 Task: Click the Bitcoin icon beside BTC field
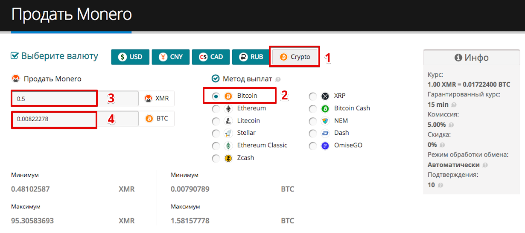pyautogui.click(x=149, y=119)
